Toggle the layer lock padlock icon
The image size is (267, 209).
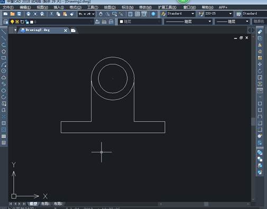(x=27, y=22)
